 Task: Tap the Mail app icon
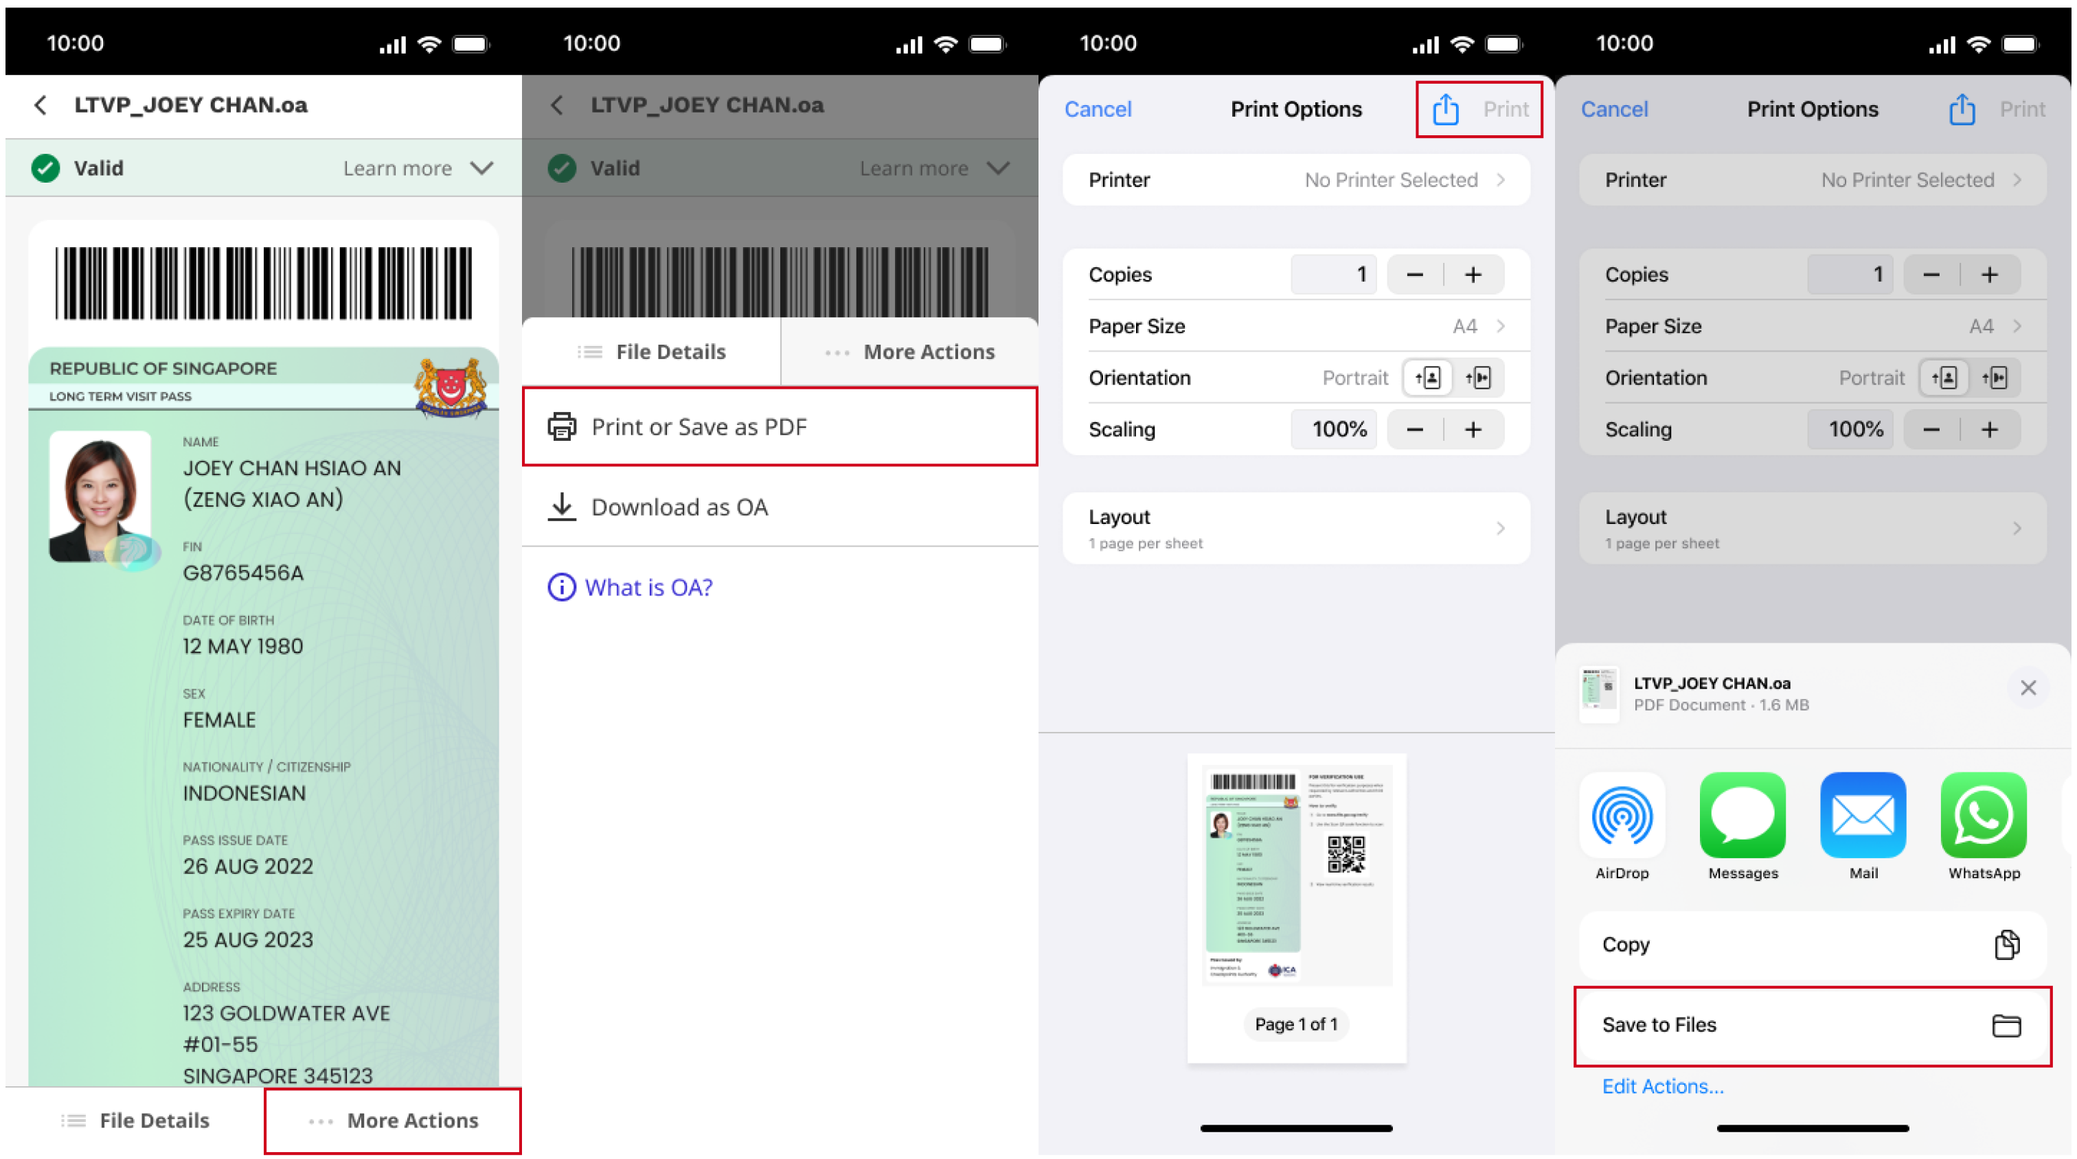(1863, 815)
